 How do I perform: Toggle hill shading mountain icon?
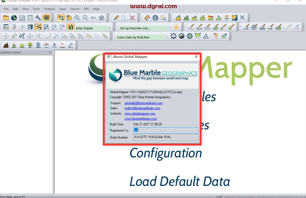71,27
